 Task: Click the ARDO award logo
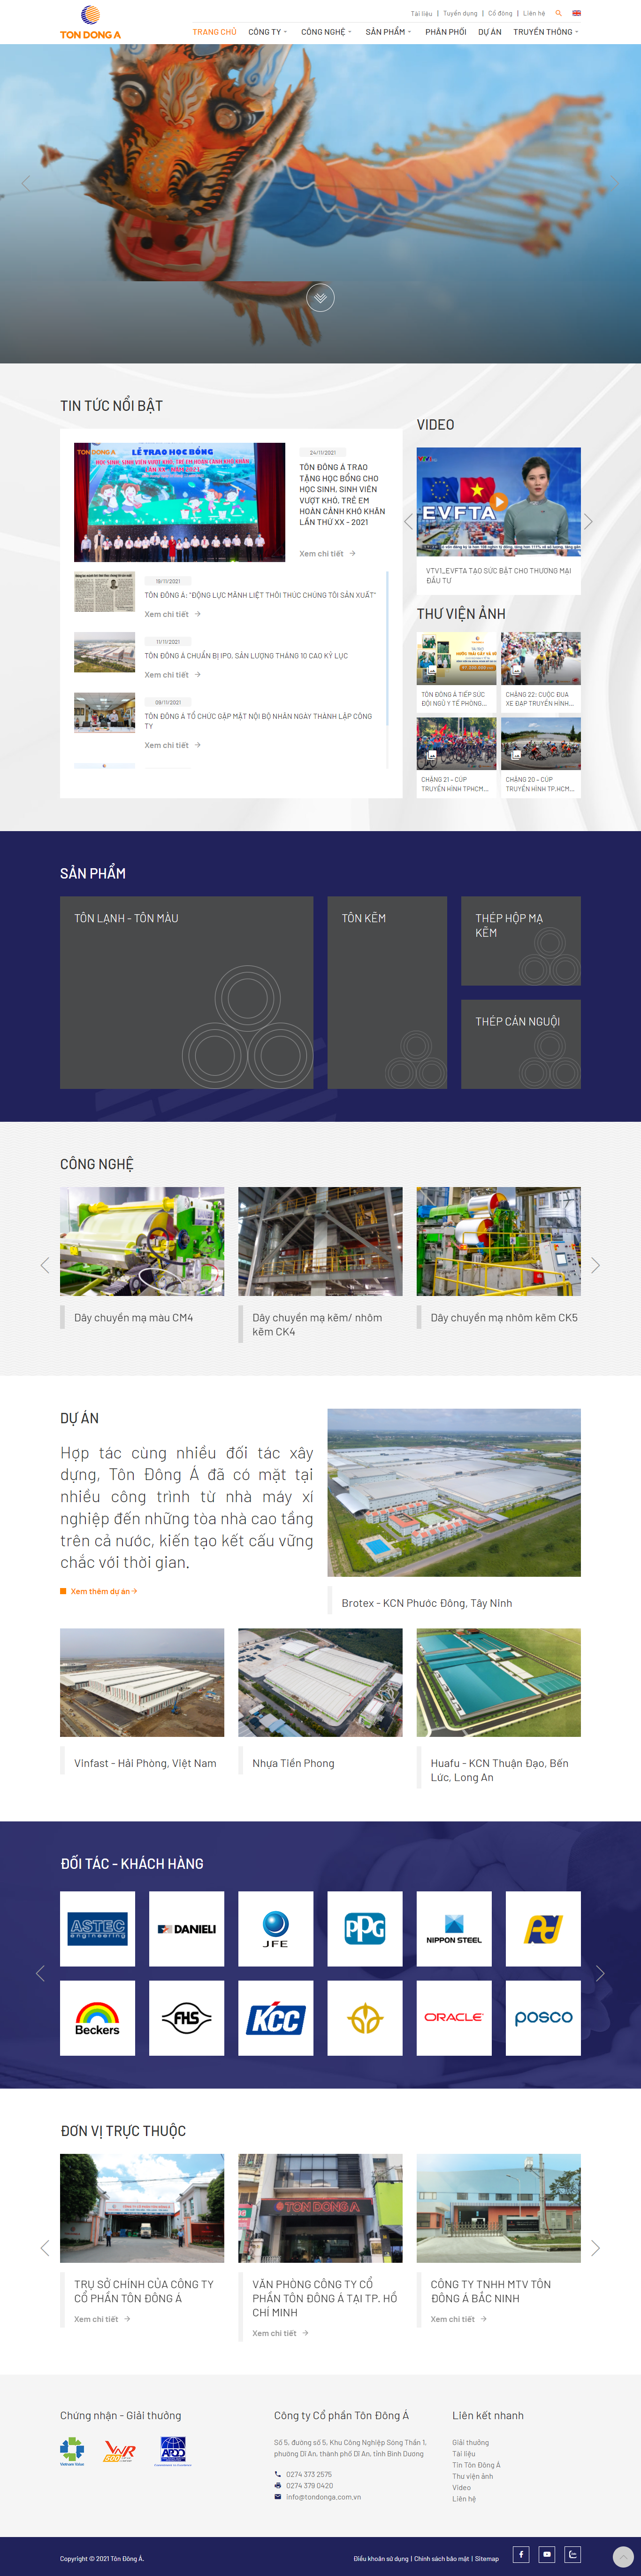point(173,2451)
